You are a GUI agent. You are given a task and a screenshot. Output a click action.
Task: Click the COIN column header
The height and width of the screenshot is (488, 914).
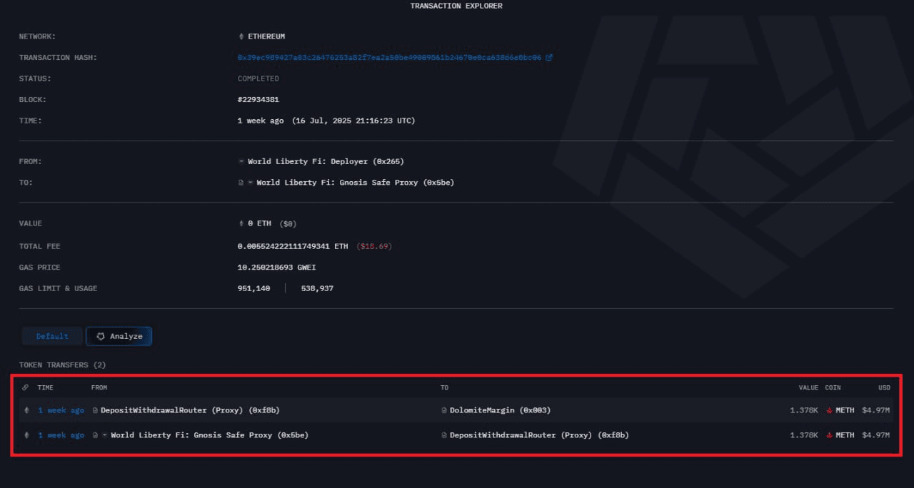[x=833, y=388]
